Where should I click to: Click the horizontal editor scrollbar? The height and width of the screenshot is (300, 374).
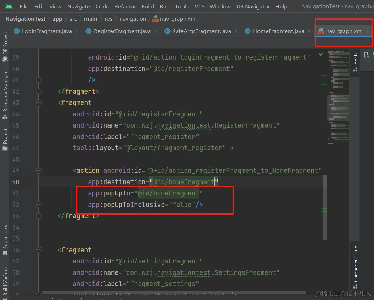pos(174,292)
